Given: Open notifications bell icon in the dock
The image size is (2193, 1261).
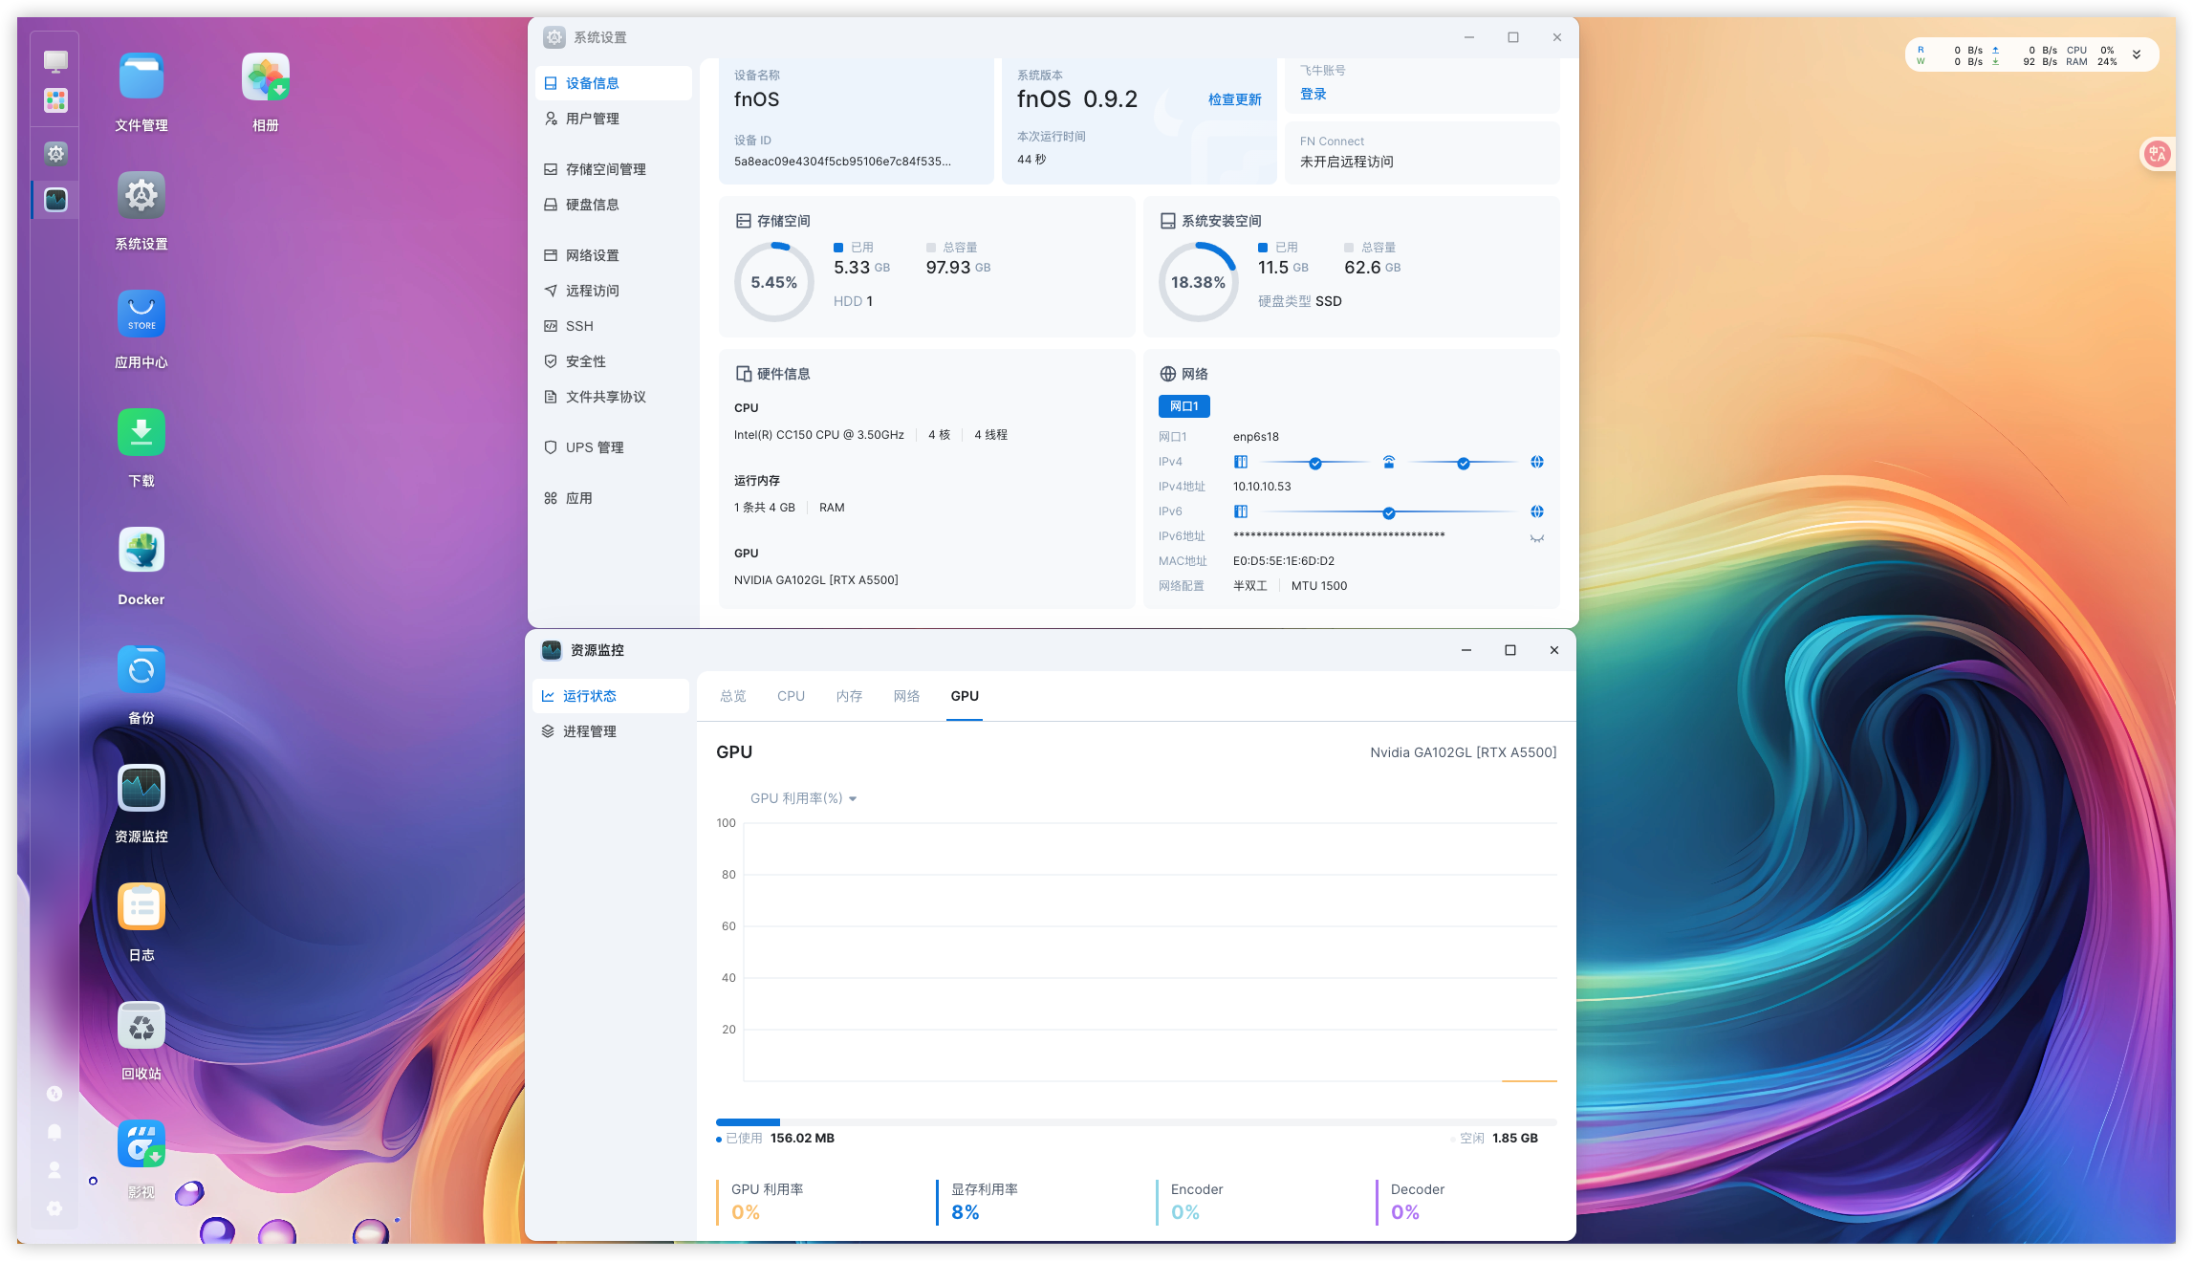Looking at the screenshot, I should pyautogui.click(x=54, y=1132).
